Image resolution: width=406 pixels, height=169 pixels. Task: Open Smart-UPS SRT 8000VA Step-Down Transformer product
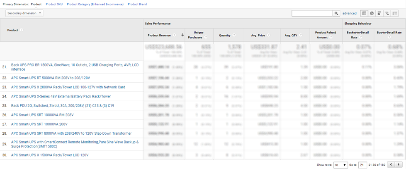71,133
